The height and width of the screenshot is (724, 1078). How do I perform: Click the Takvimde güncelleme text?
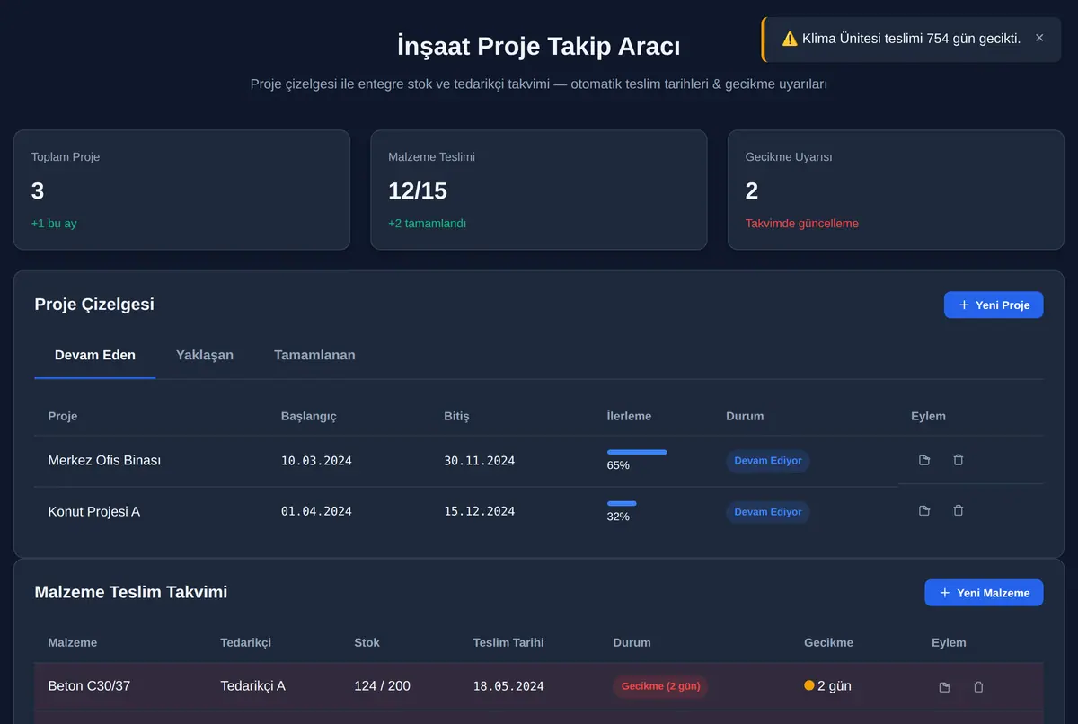coord(802,224)
